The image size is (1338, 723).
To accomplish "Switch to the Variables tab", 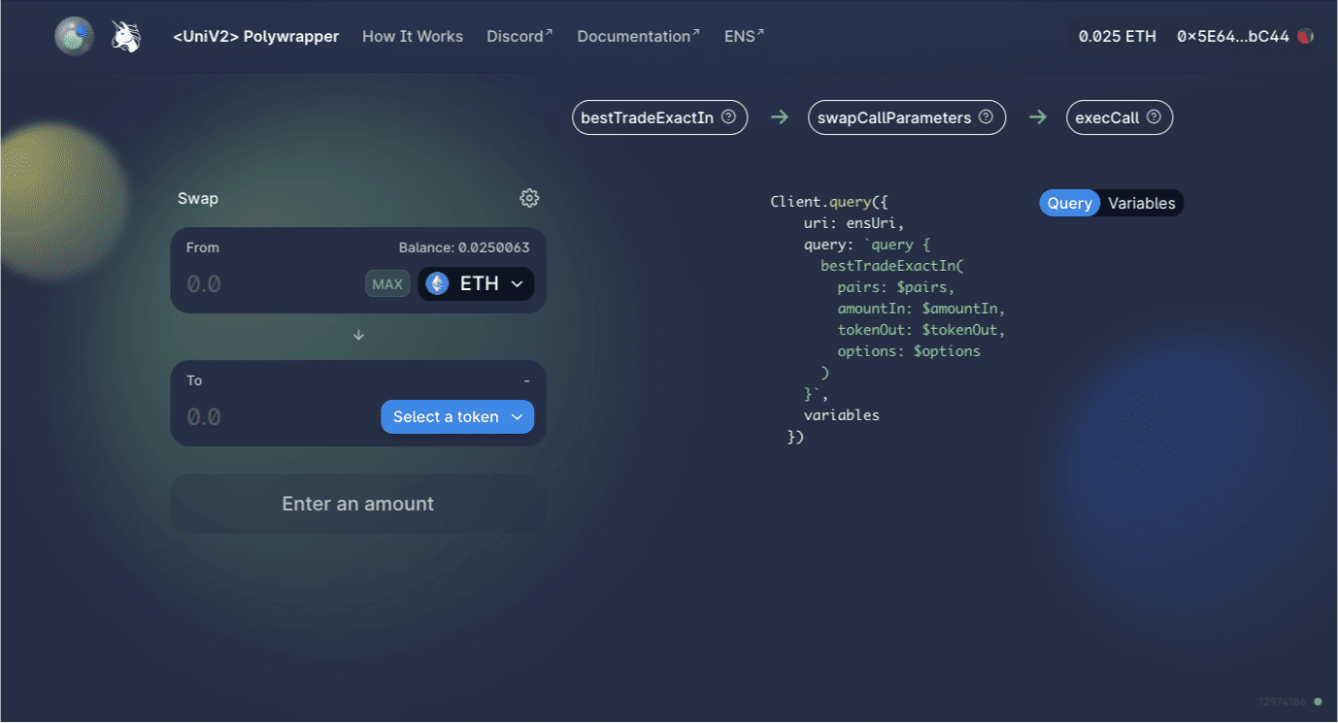I will tap(1142, 203).
